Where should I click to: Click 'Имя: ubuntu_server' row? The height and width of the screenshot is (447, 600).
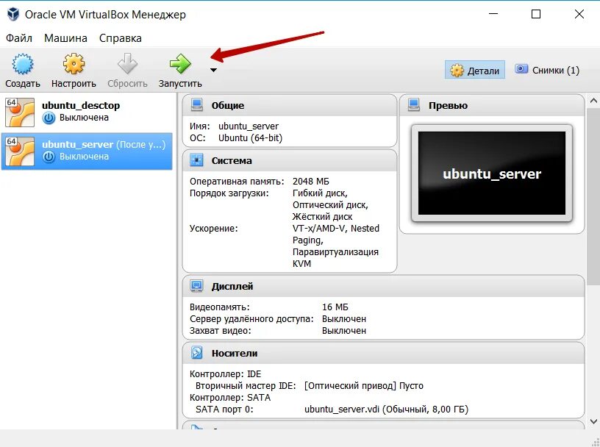[234, 126]
